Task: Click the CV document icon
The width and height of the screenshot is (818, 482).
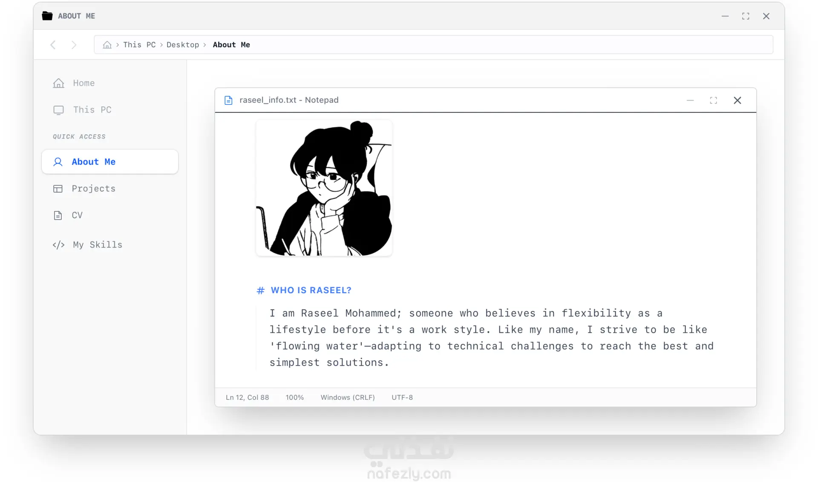Action: 58,215
